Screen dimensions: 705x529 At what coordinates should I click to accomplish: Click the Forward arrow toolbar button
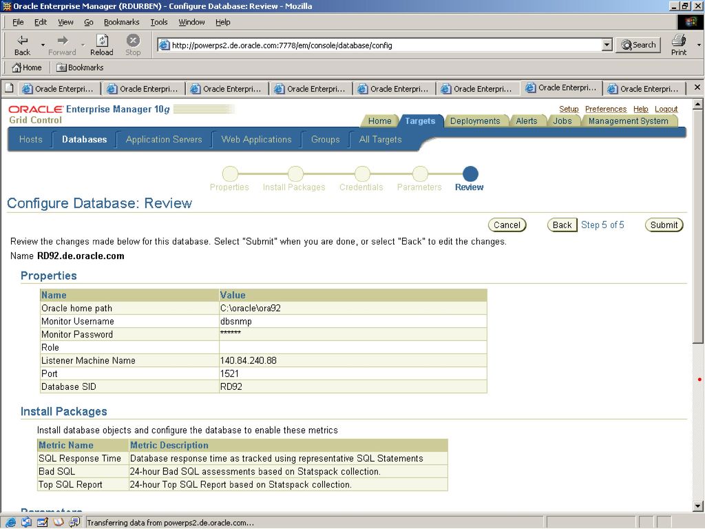pyautogui.click(x=62, y=45)
